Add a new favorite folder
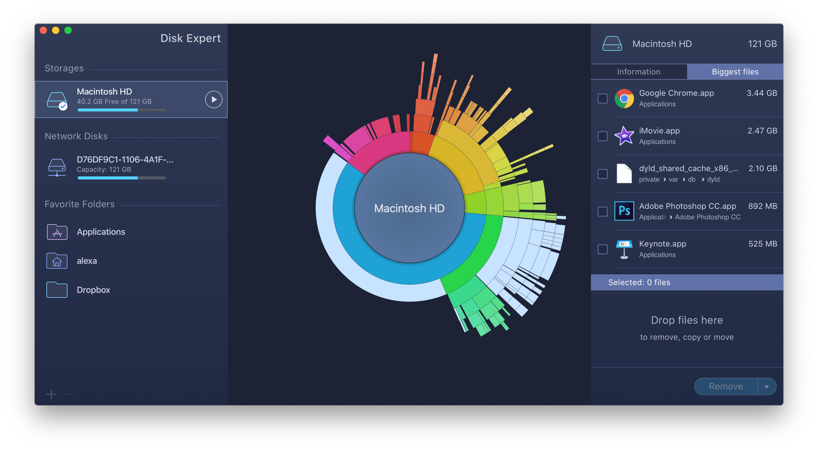The image size is (818, 451). (51, 394)
